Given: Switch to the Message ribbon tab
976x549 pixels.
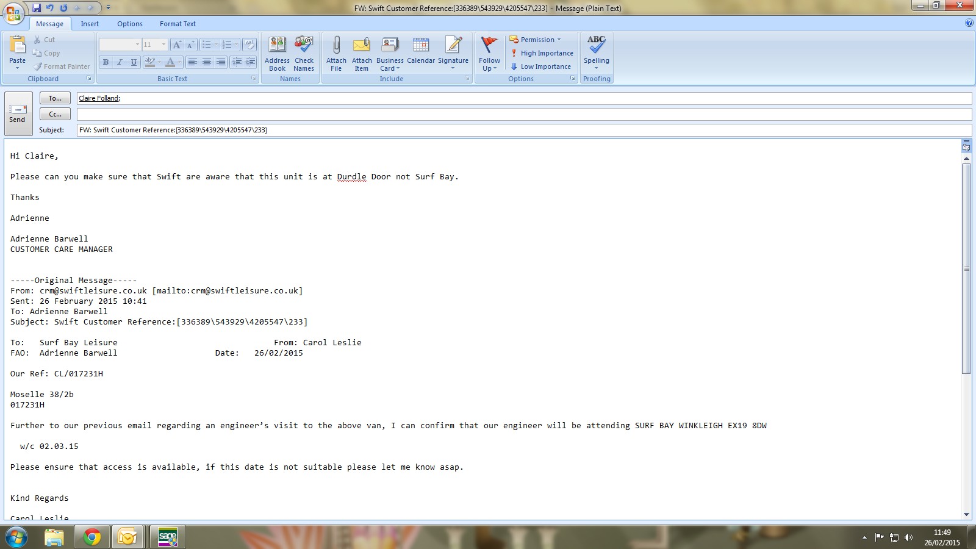Looking at the screenshot, I should 49,24.
